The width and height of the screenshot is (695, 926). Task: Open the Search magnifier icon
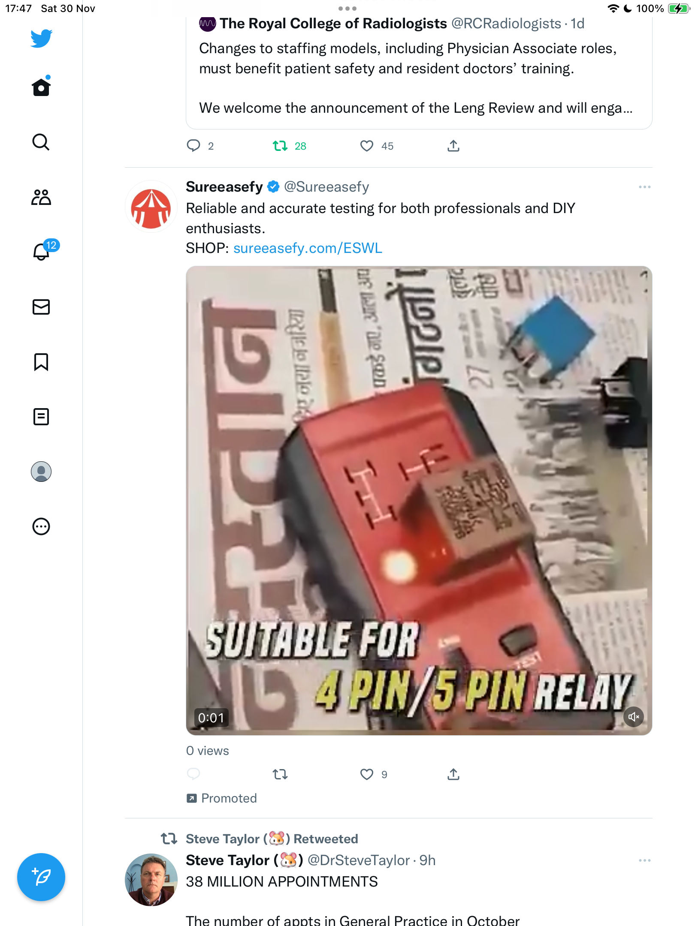coord(41,142)
